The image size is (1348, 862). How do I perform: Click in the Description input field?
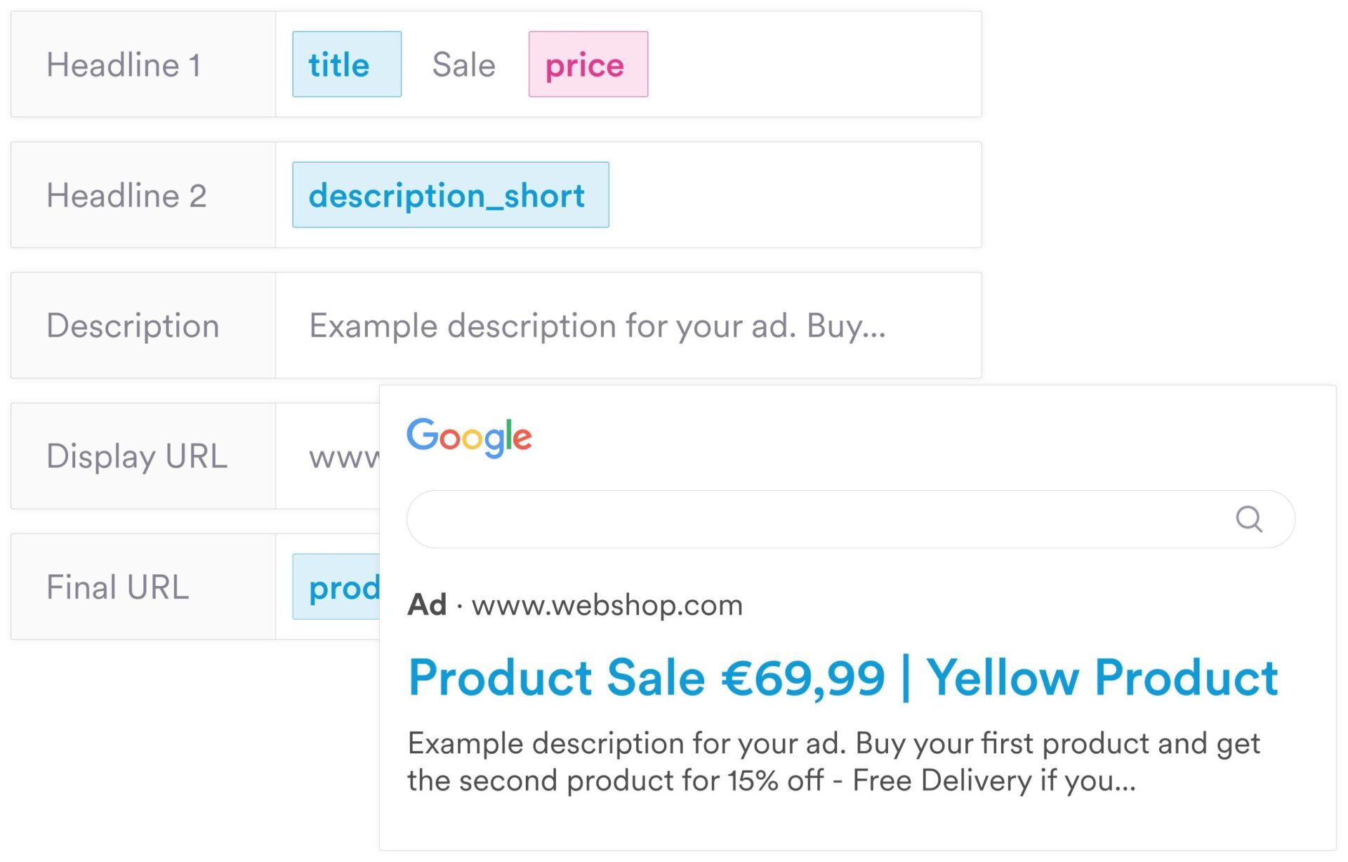click(x=628, y=326)
